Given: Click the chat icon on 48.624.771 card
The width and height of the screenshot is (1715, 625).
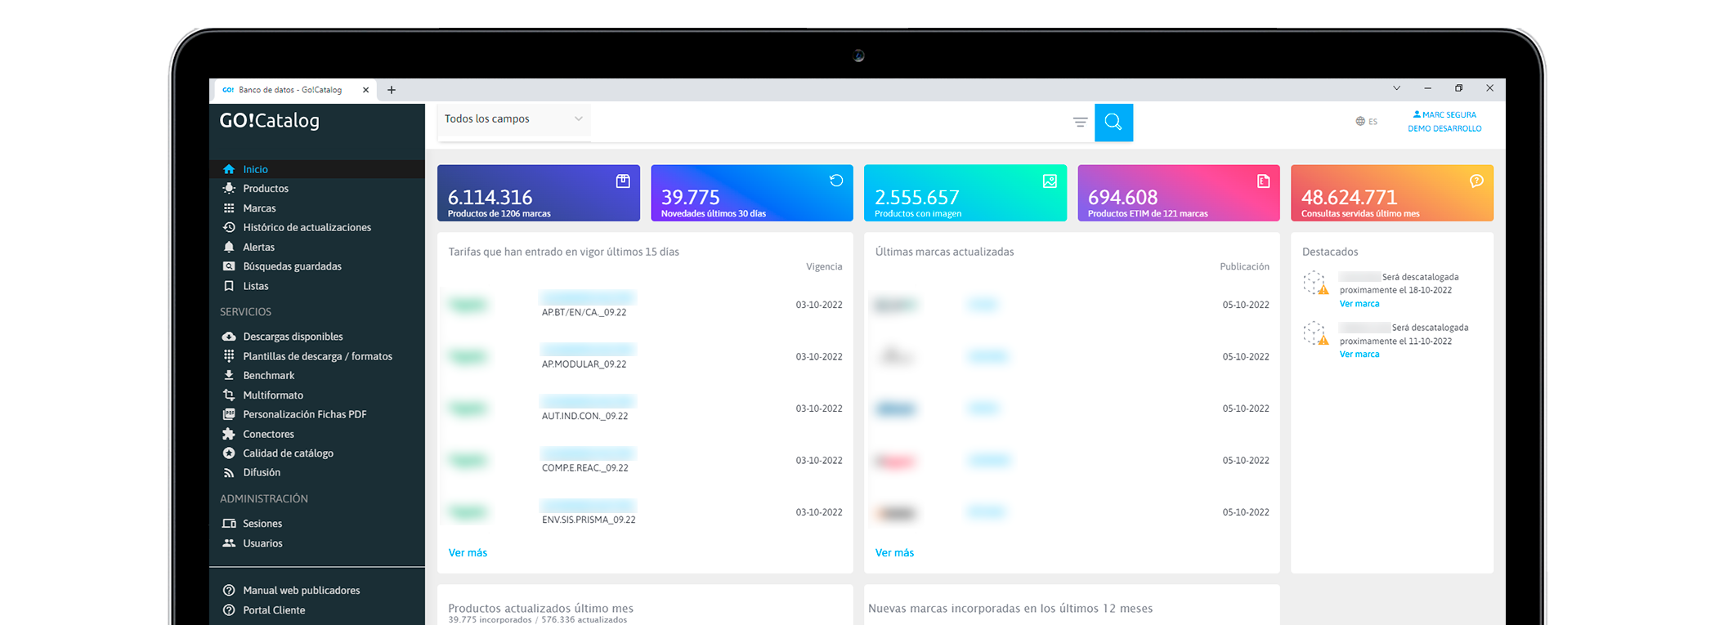Looking at the screenshot, I should [1476, 181].
